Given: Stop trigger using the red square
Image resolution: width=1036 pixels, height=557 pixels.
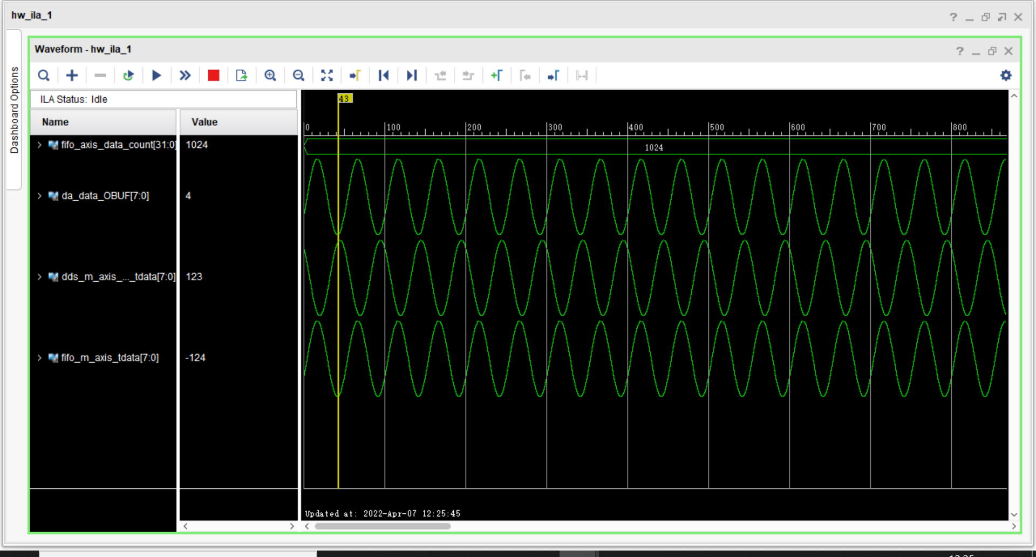Looking at the screenshot, I should [x=214, y=76].
